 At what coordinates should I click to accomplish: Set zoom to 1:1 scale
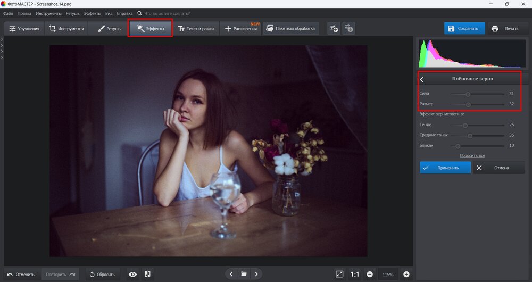(x=355, y=274)
